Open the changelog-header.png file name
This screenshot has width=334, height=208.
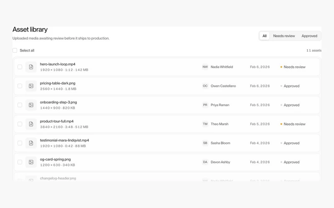(x=58, y=178)
